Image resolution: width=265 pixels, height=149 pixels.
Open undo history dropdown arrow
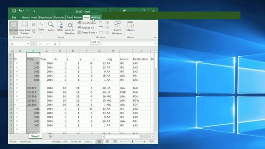(23, 11)
